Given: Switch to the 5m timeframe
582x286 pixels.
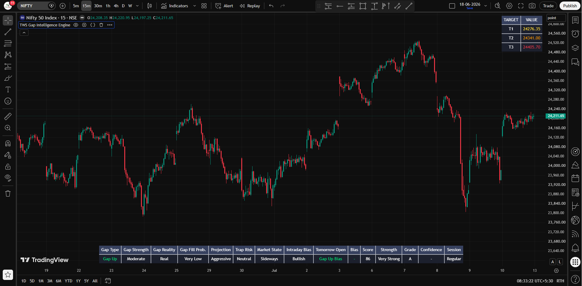Looking at the screenshot, I should [x=76, y=6].
